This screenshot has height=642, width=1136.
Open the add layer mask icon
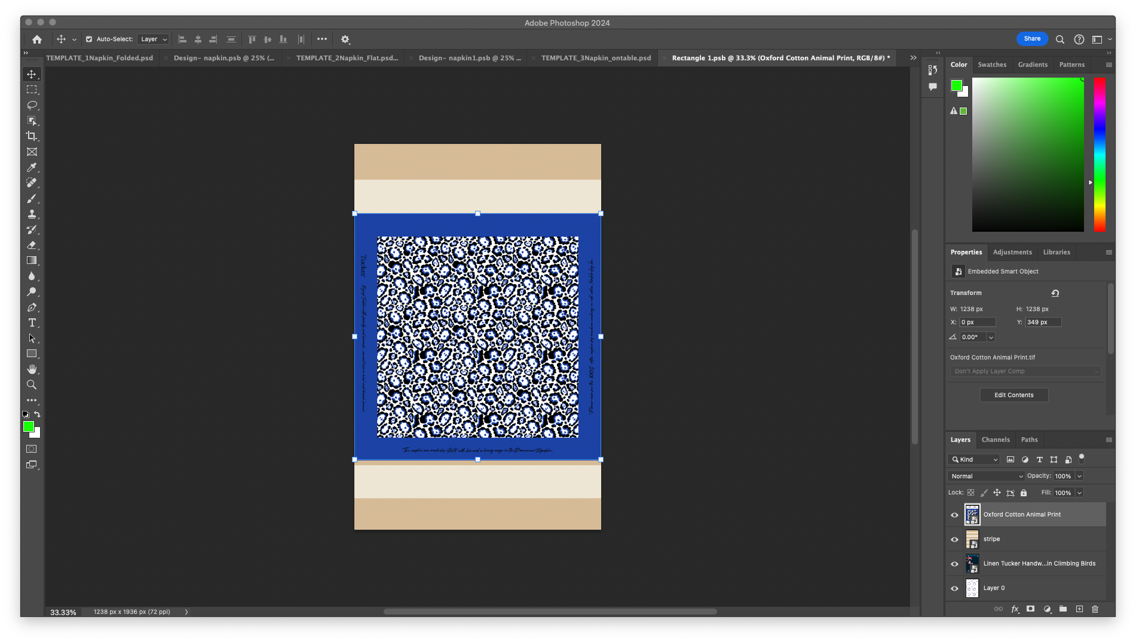pos(1030,609)
